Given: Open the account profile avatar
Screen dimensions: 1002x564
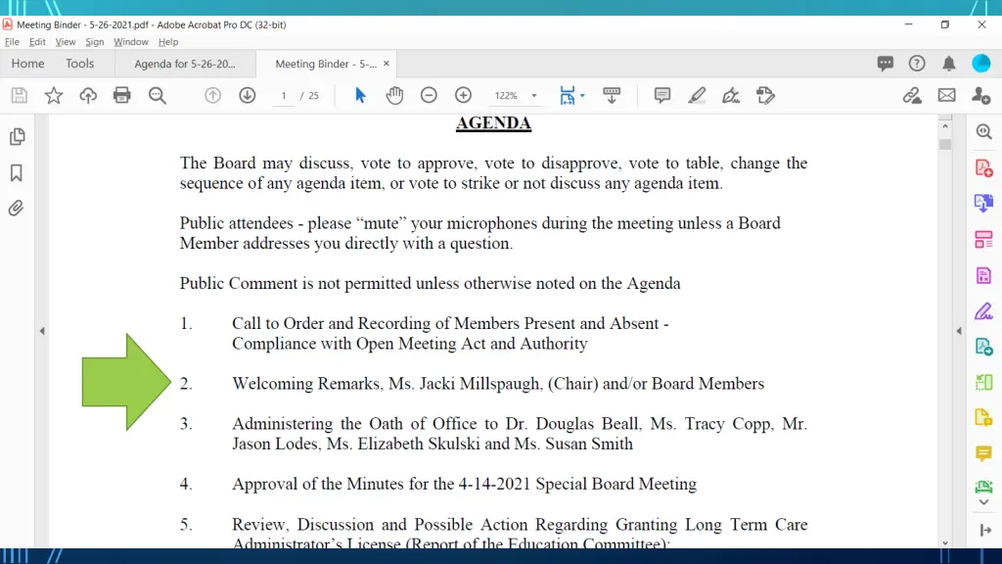Looking at the screenshot, I should coord(981,64).
